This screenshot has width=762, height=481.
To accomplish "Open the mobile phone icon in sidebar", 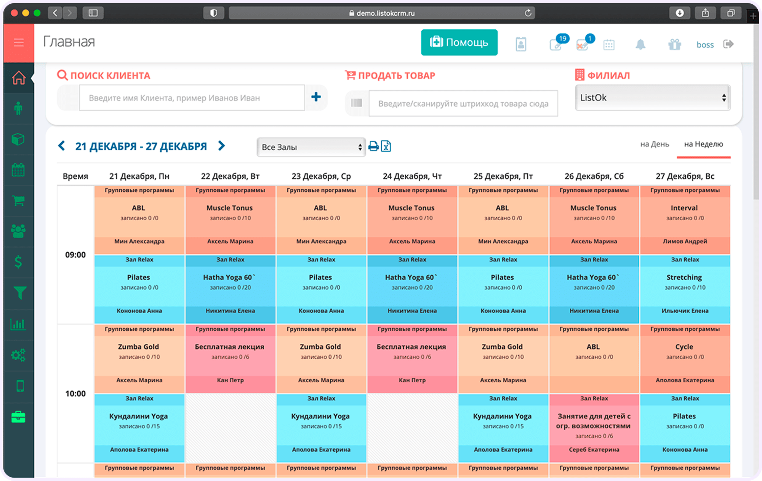I will tap(20, 386).
